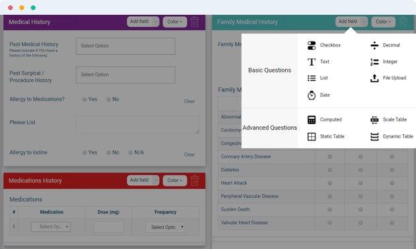Viewport: 416px width, 249px height.
Task: Open Frequency Select Option dropdown in row 1
Action: pyautogui.click(x=166, y=228)
